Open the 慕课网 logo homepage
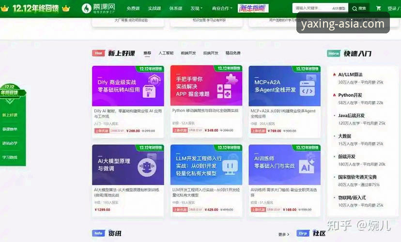Screen dimensions: 401x242 click(x=99, y=8)
